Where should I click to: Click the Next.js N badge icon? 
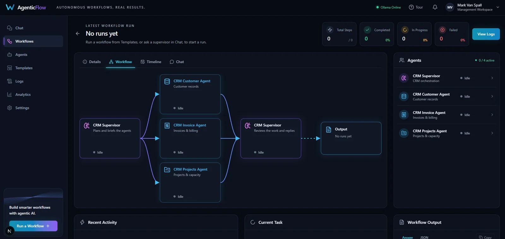pos(9,231)
